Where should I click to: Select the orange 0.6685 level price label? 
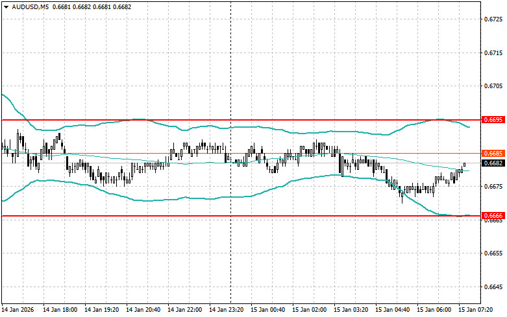493,154
